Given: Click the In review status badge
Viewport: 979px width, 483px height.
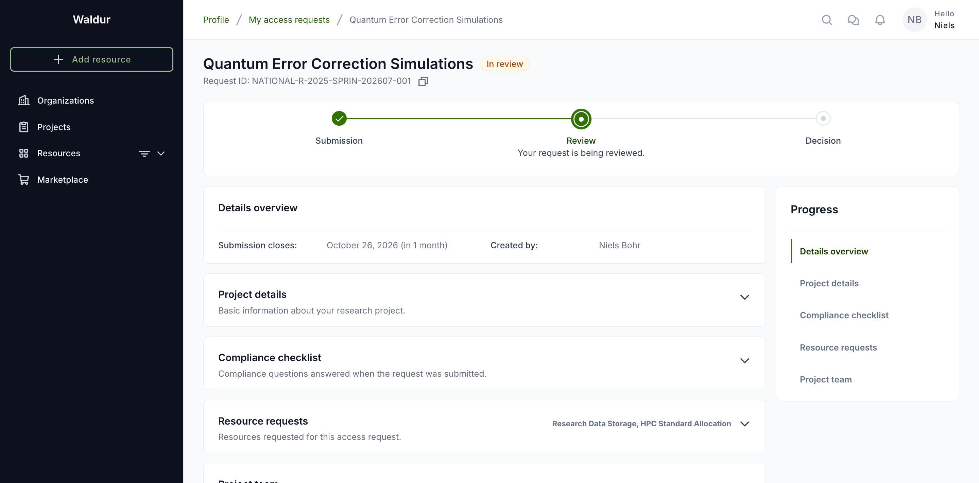Looking at the screenshot, I should [x=504, y=64].
